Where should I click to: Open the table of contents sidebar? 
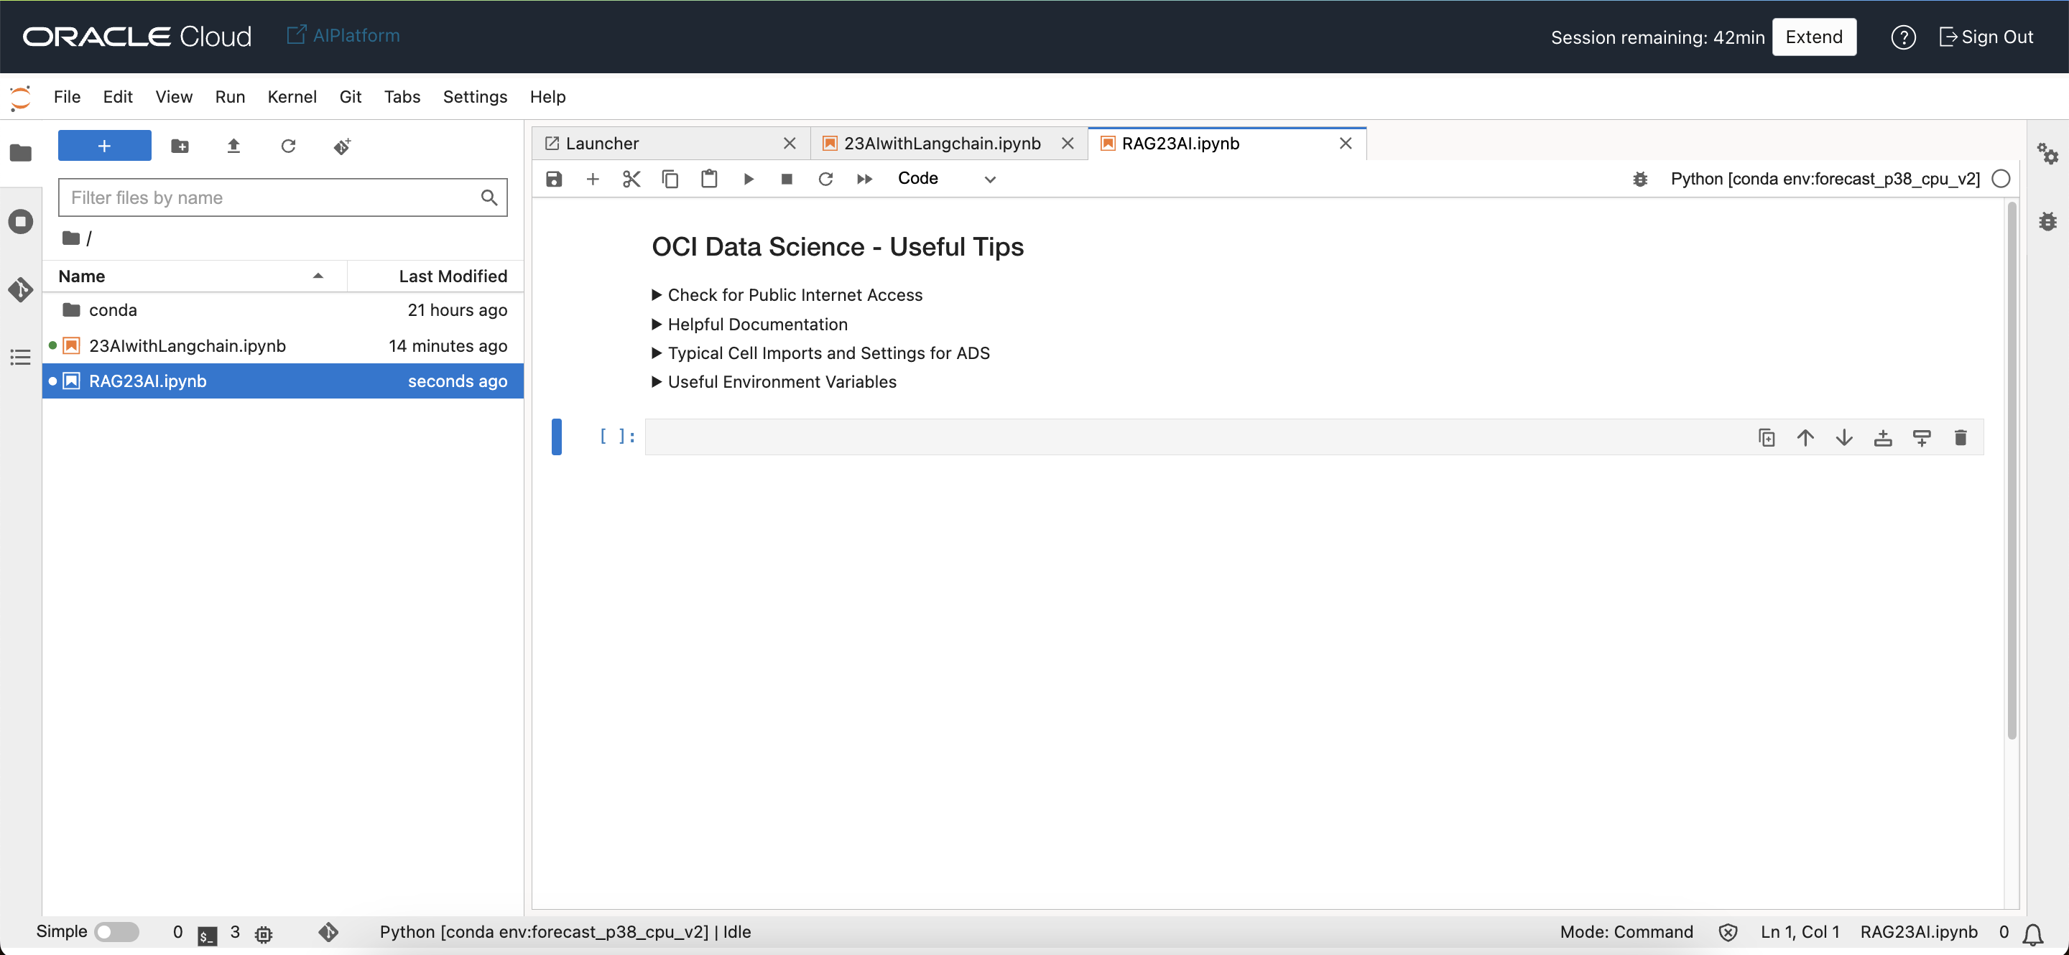(21, 357)
